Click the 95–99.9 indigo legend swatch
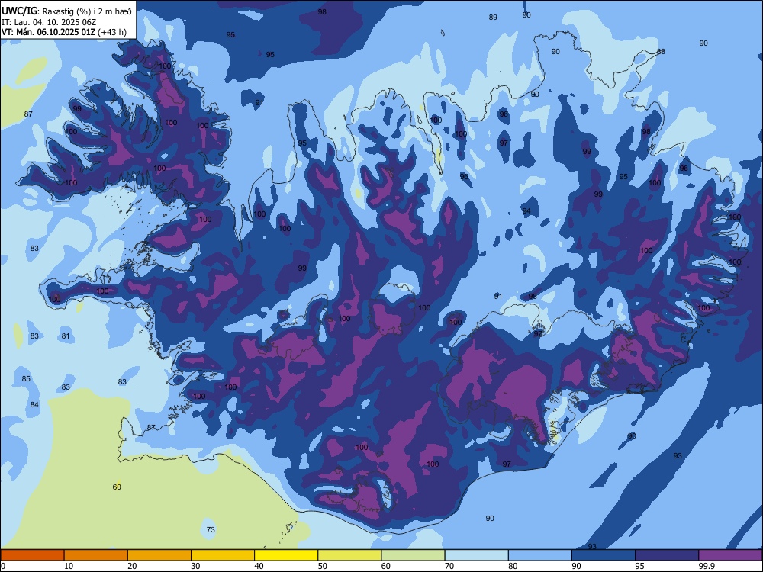 (667, 555)
